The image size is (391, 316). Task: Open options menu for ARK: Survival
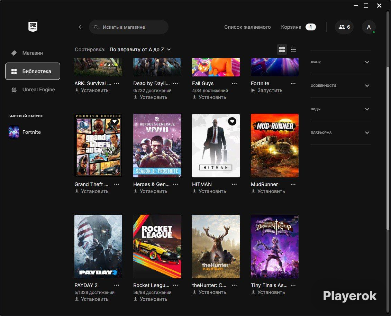coord(117,83)
